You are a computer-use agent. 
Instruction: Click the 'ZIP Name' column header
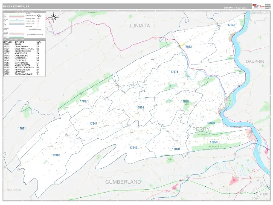[x=19, y=42]
